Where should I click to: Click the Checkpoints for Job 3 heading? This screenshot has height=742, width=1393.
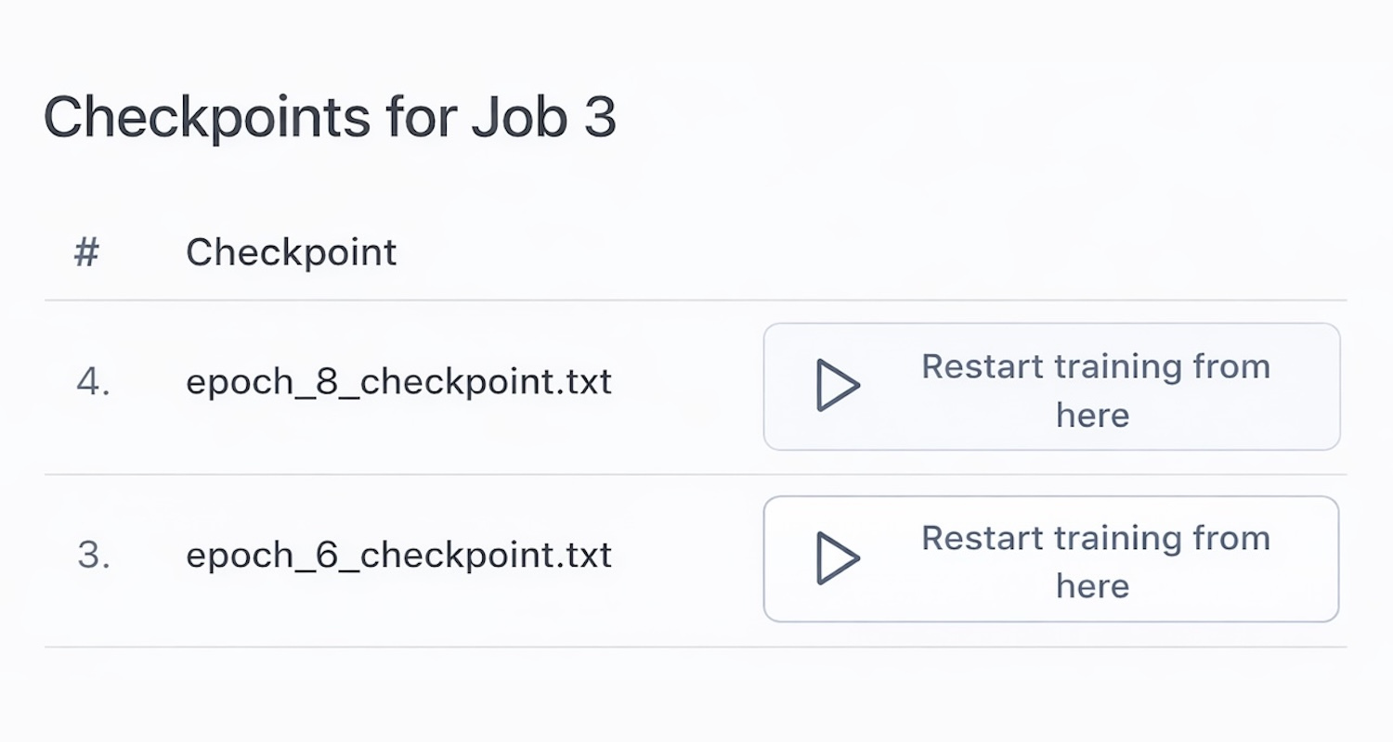tap(330, 118)
